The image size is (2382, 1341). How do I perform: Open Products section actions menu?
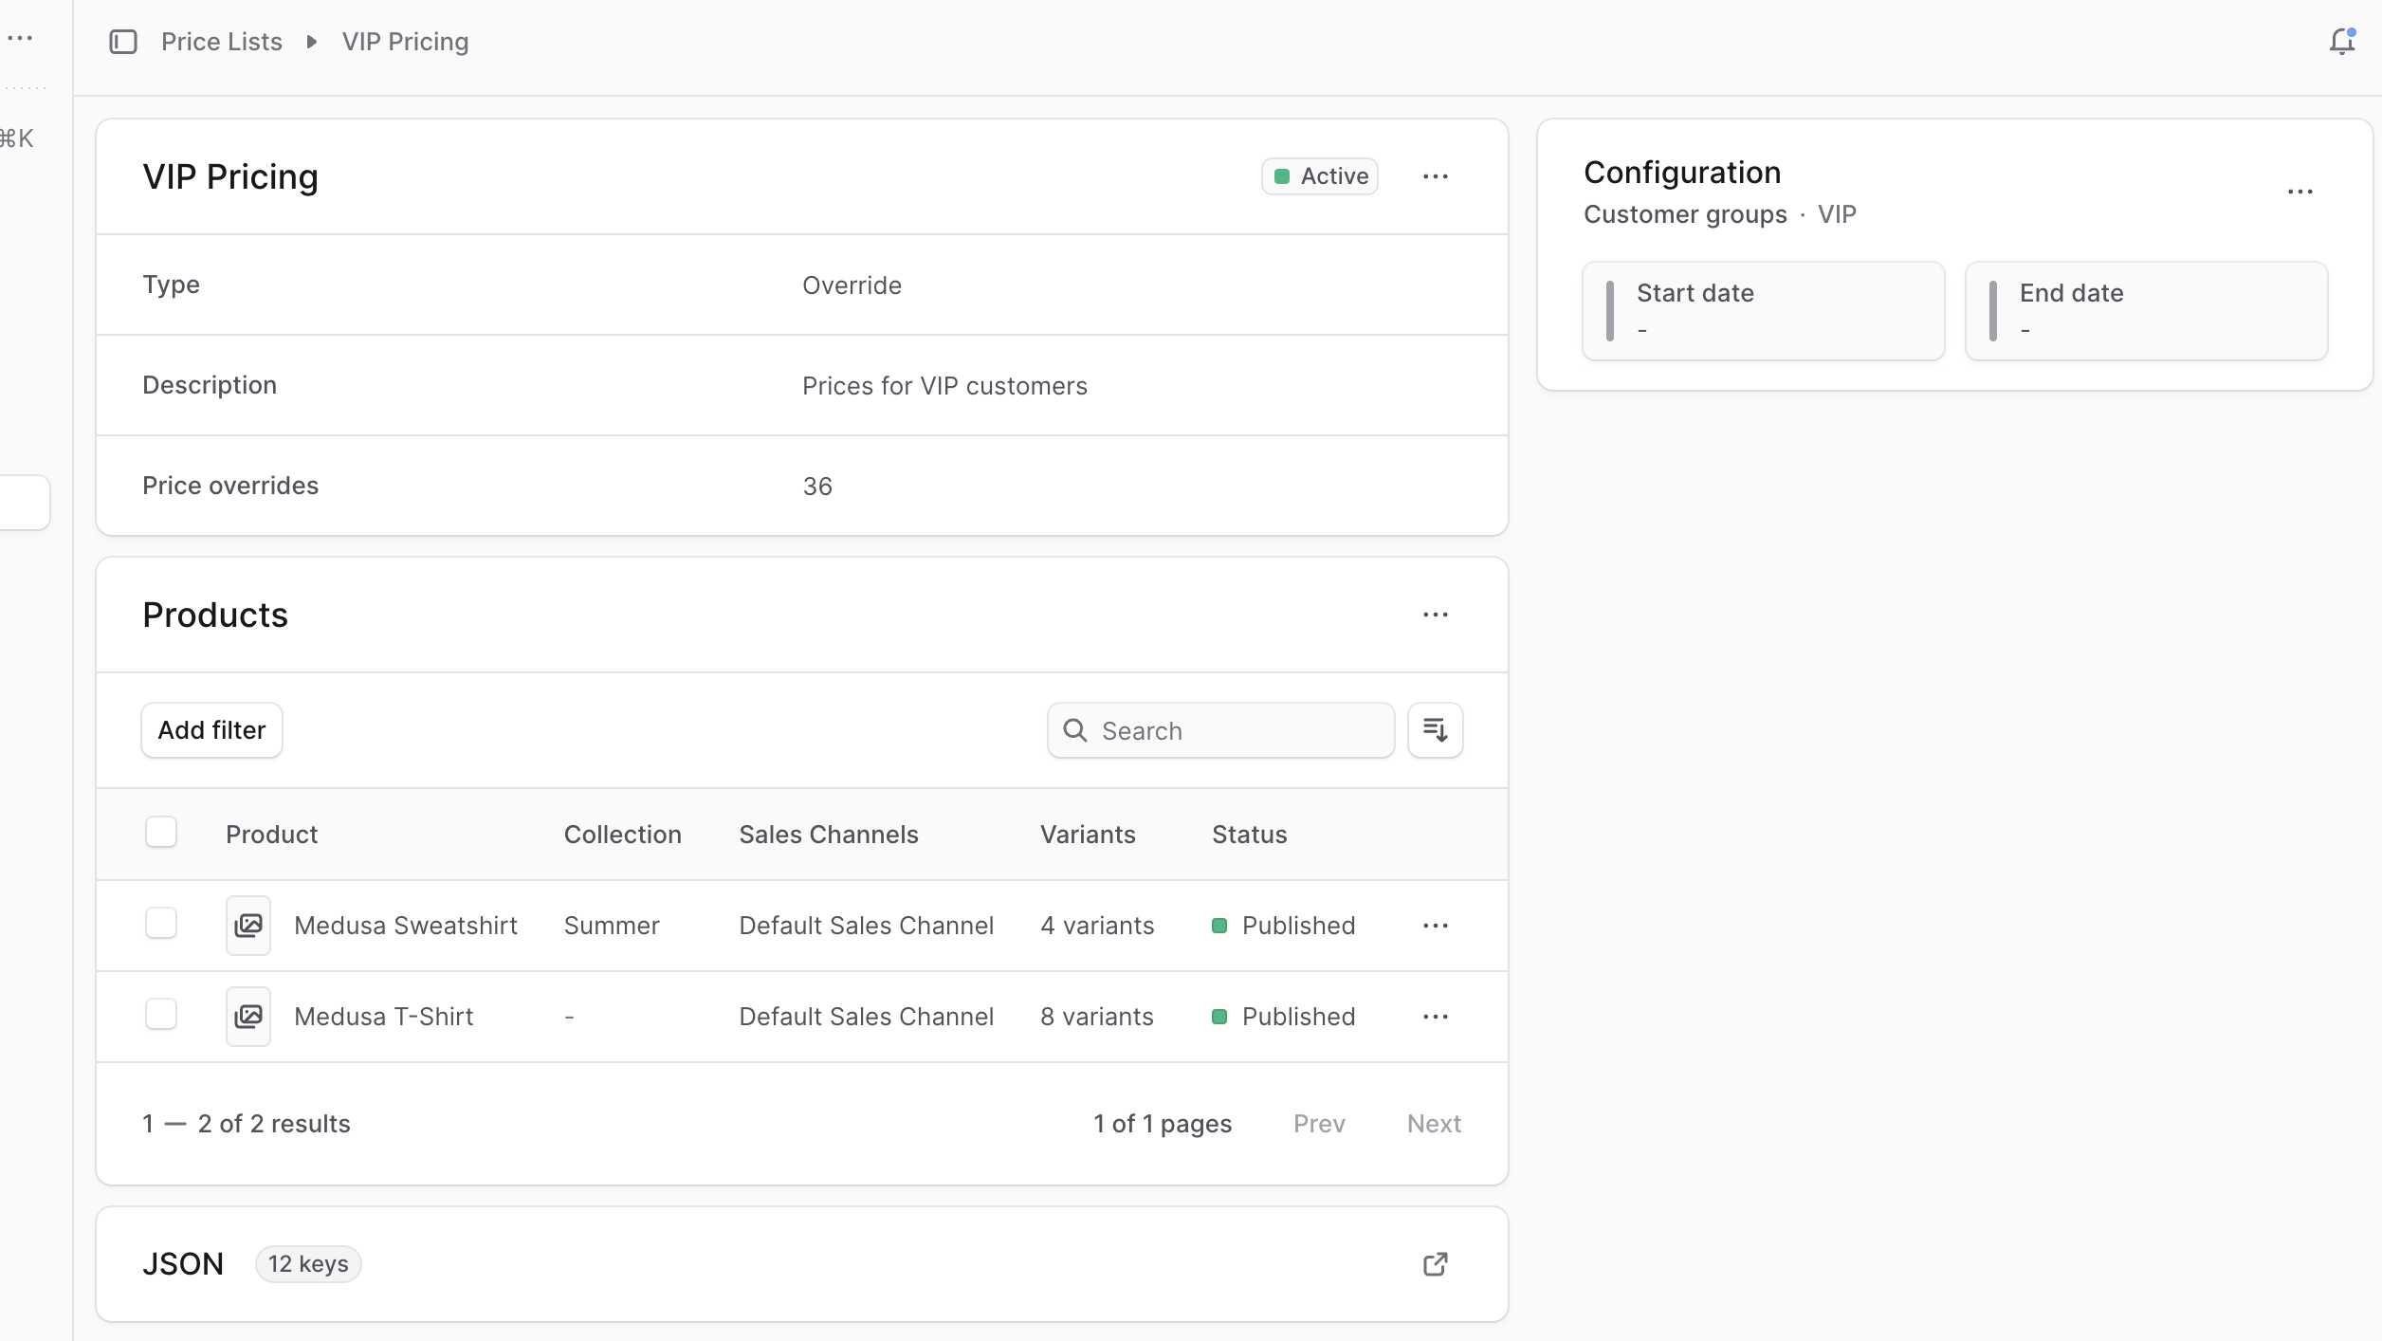click(1435, 615)
